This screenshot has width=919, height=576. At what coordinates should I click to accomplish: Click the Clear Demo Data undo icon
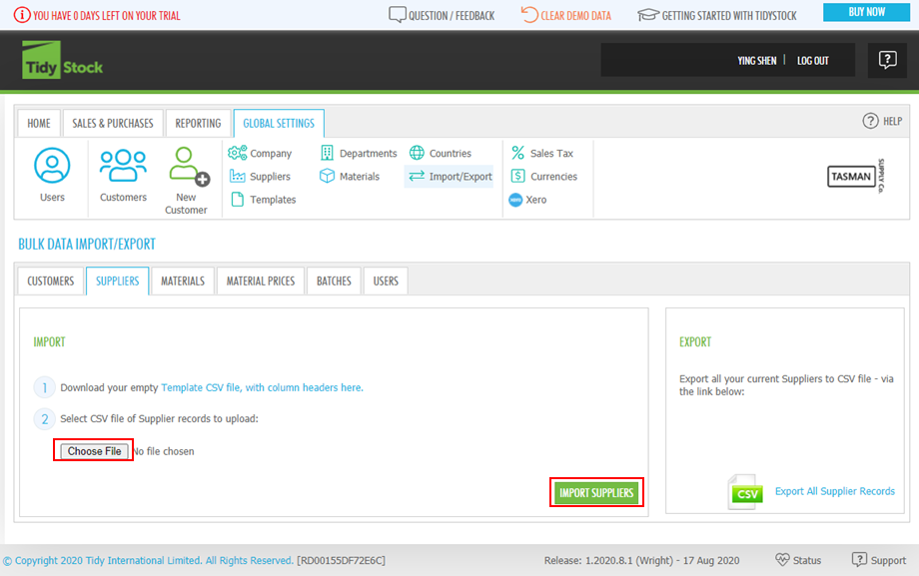tap(529, 15)
